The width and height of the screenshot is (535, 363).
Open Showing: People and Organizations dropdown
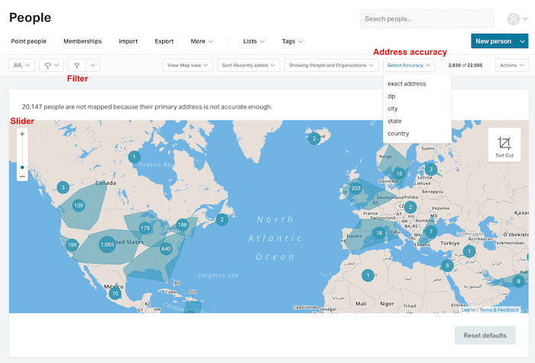[330, 66]
